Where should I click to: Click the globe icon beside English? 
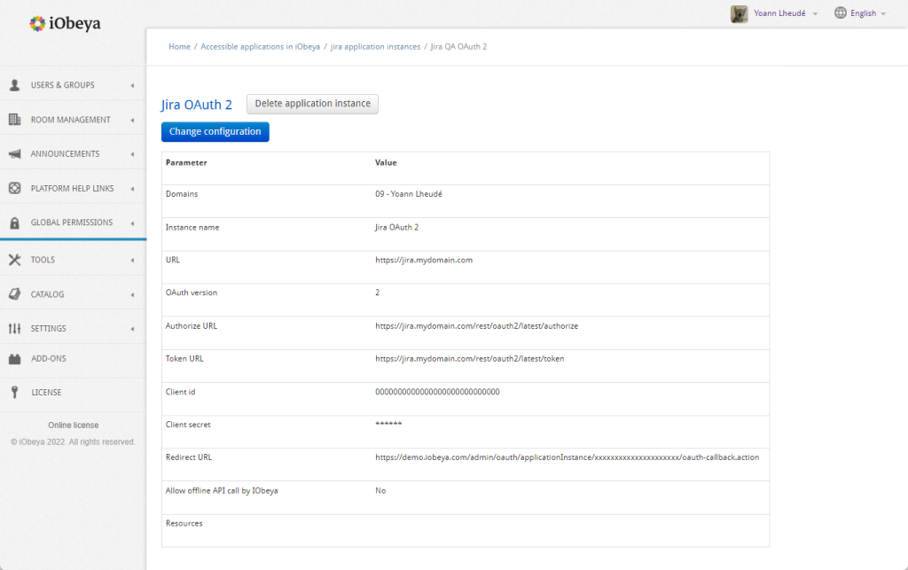(x=839, y=12)
